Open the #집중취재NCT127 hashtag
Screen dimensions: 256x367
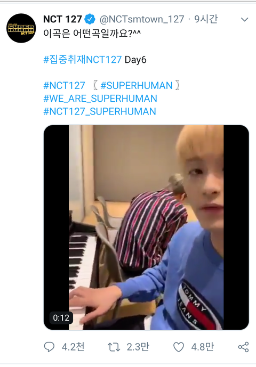point(83,60)
